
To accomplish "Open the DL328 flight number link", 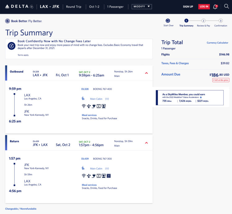I will point(85,89).
